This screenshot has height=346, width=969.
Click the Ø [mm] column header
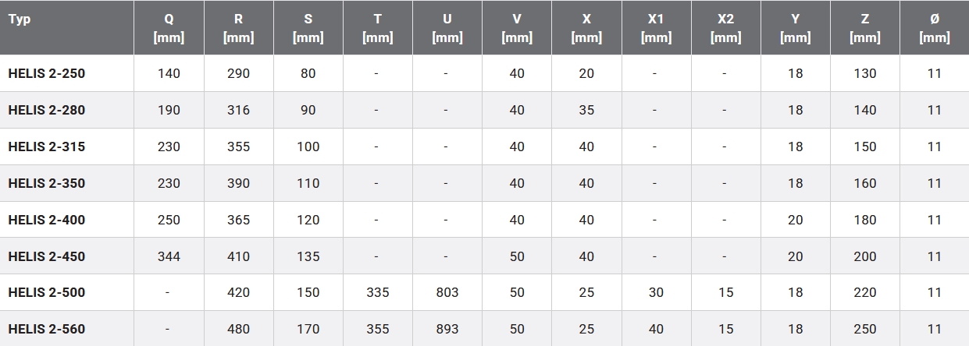(x=935, y=28)
